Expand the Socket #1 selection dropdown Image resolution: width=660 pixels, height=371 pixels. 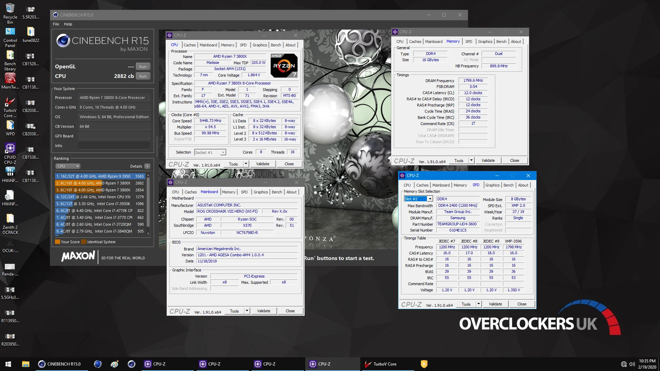point(223,153)
